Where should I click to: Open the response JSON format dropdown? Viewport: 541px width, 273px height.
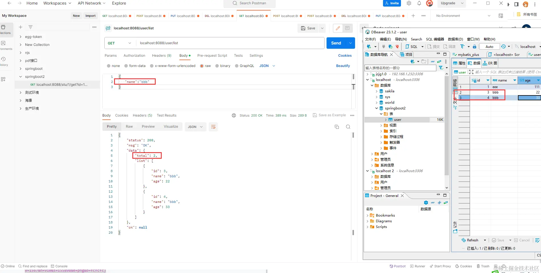tap(195, 127)
